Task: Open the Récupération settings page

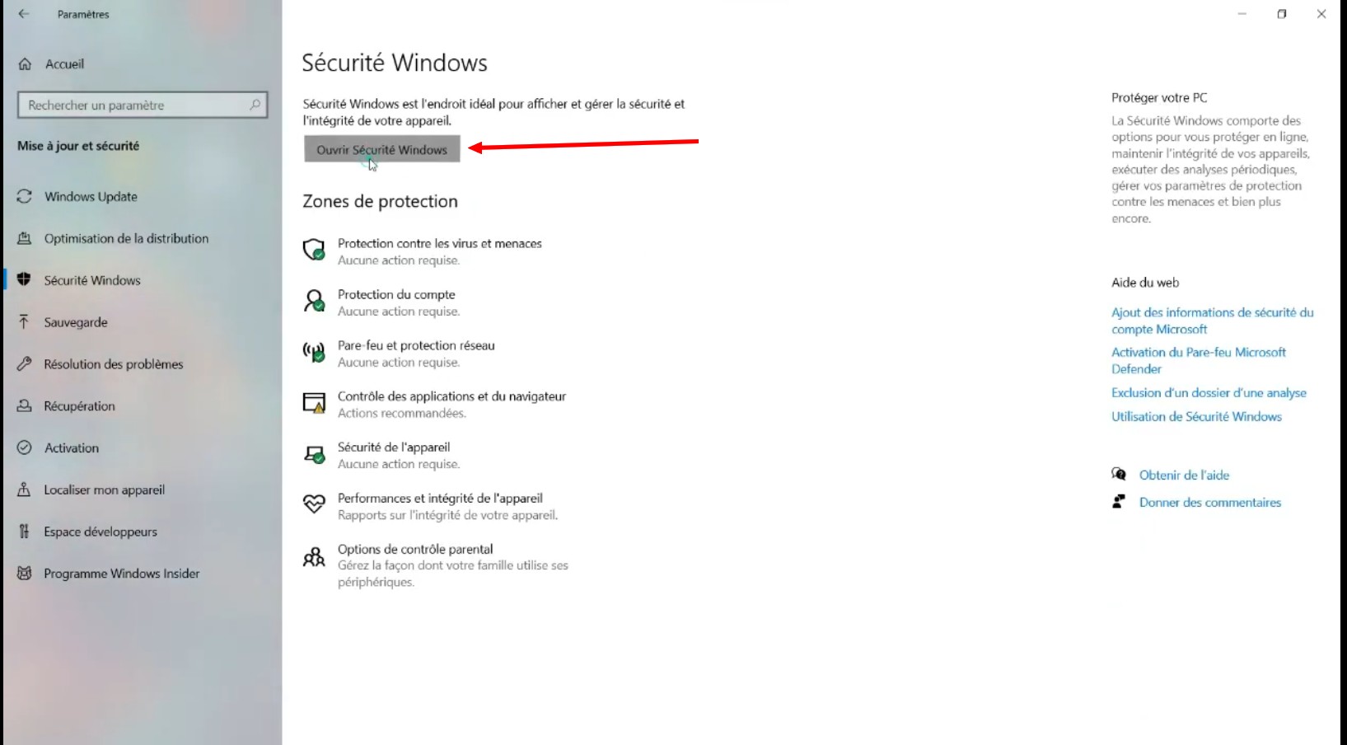Action: pyautogui.click(x=79, y=406)
